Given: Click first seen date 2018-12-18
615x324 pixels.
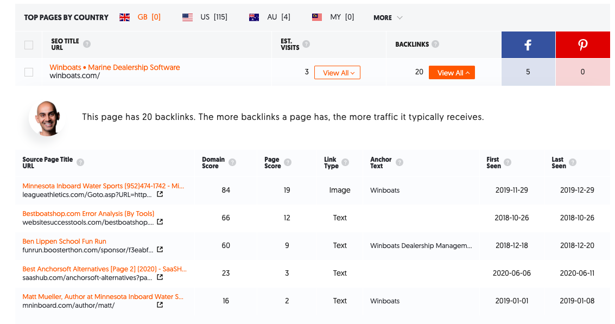Looking at the screenshot, I should pos(512,245).
